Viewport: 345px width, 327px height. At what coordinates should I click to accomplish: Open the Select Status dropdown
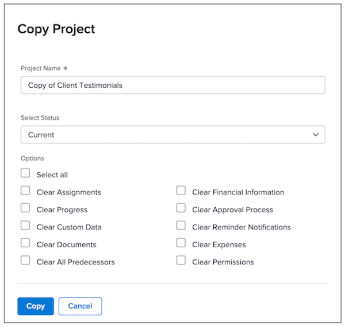172,135
